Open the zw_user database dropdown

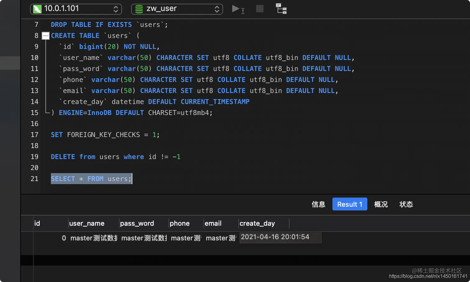(177, 9)
